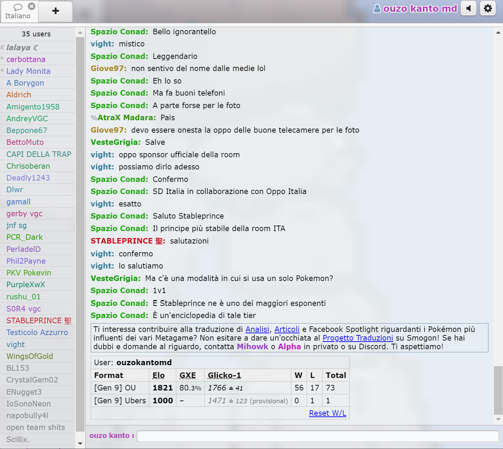Click Mihowk's name in the announcement

(253, 346)
